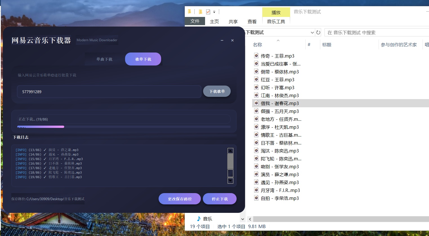Close the music downloader window
429x236 pixels.
click(x=232, y=40)
